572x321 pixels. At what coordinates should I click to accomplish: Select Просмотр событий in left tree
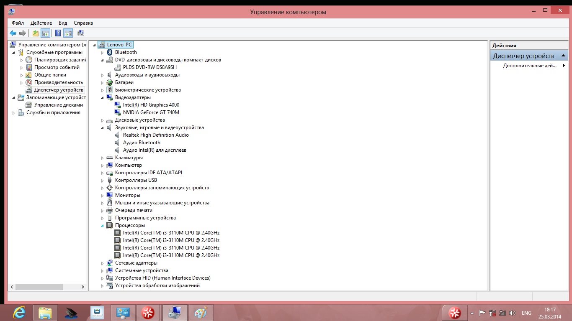[57, 67]
